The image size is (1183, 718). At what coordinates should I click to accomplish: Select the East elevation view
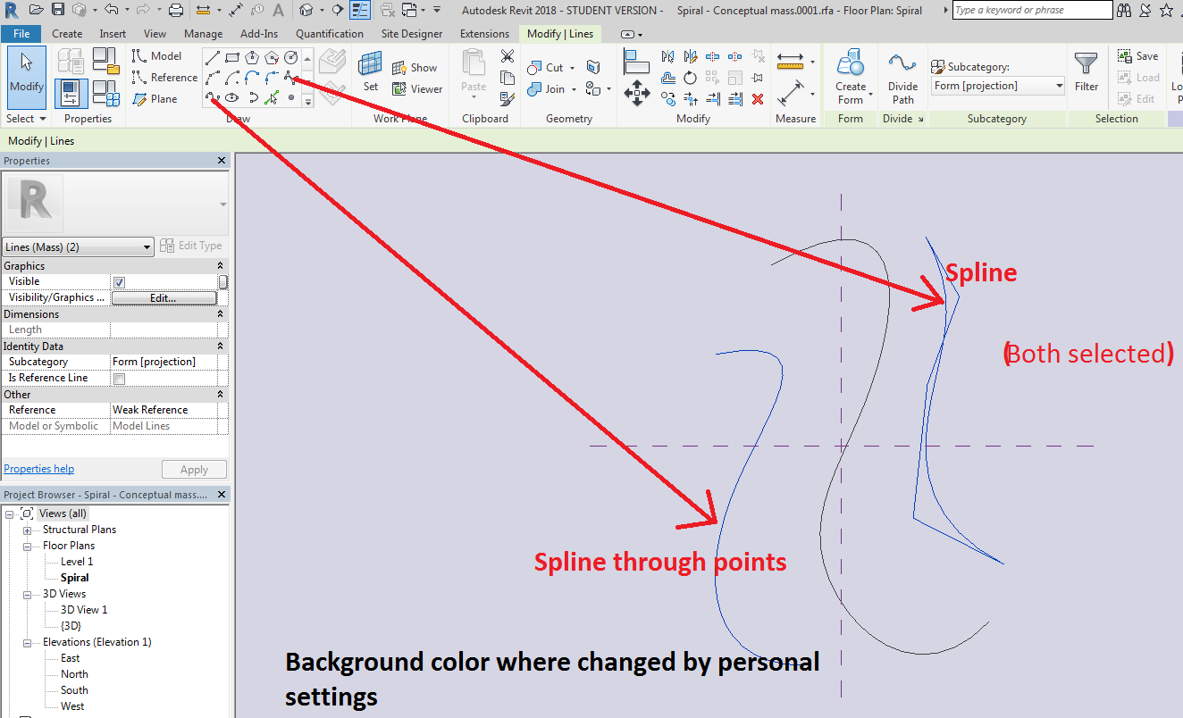pyautogui.click(x=70, y=658)
